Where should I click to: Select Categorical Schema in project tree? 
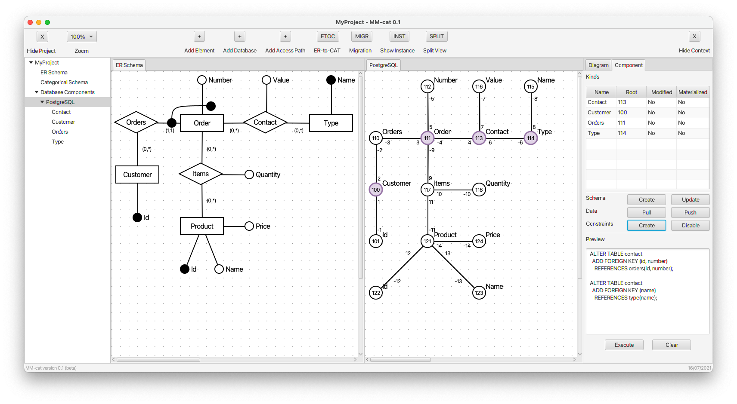tap(64, 82)
